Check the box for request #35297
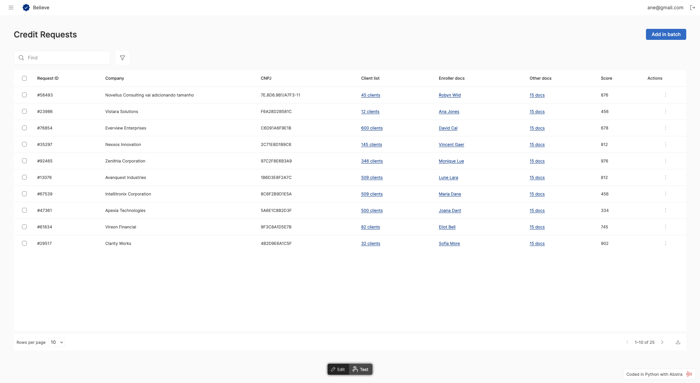The width and height of the screenshot is (700, 383). pos(24,144)
